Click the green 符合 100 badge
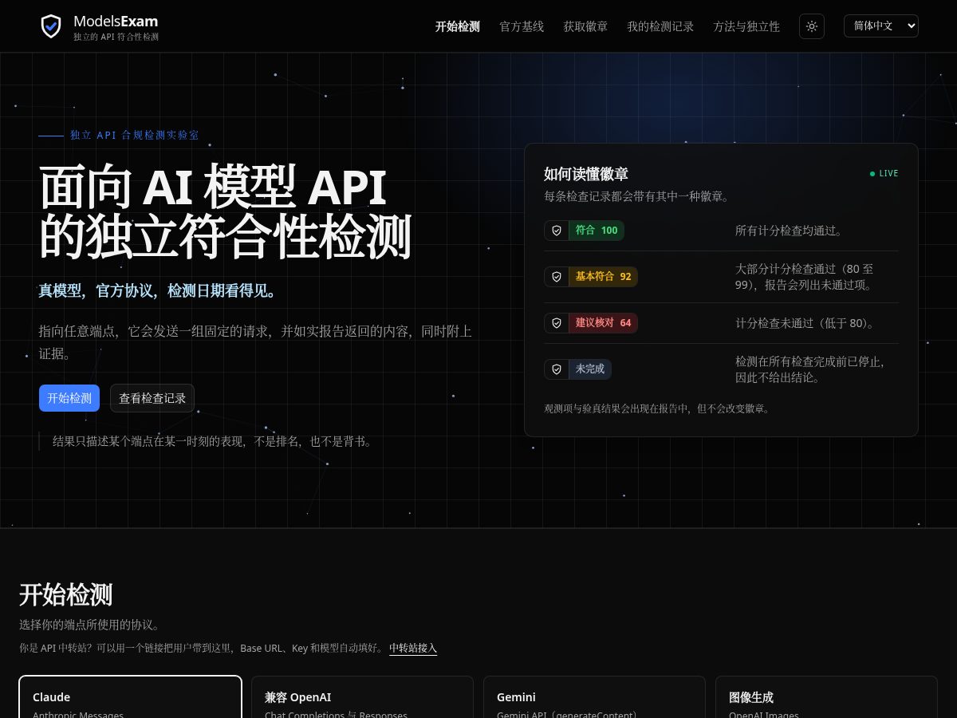This screenshot has height=718, width=957. 597,231
